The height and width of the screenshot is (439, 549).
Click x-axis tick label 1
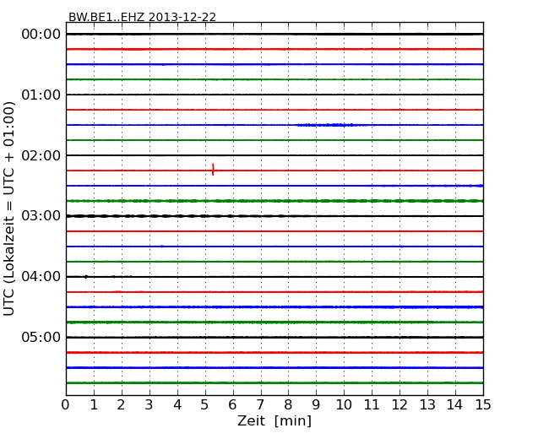point(94,404)
